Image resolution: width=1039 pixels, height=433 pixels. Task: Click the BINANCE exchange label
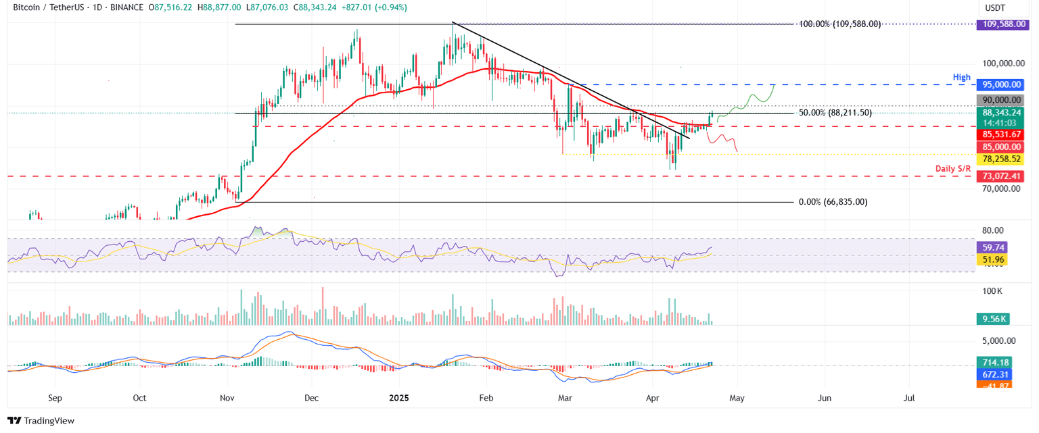[x=129, y=8]
